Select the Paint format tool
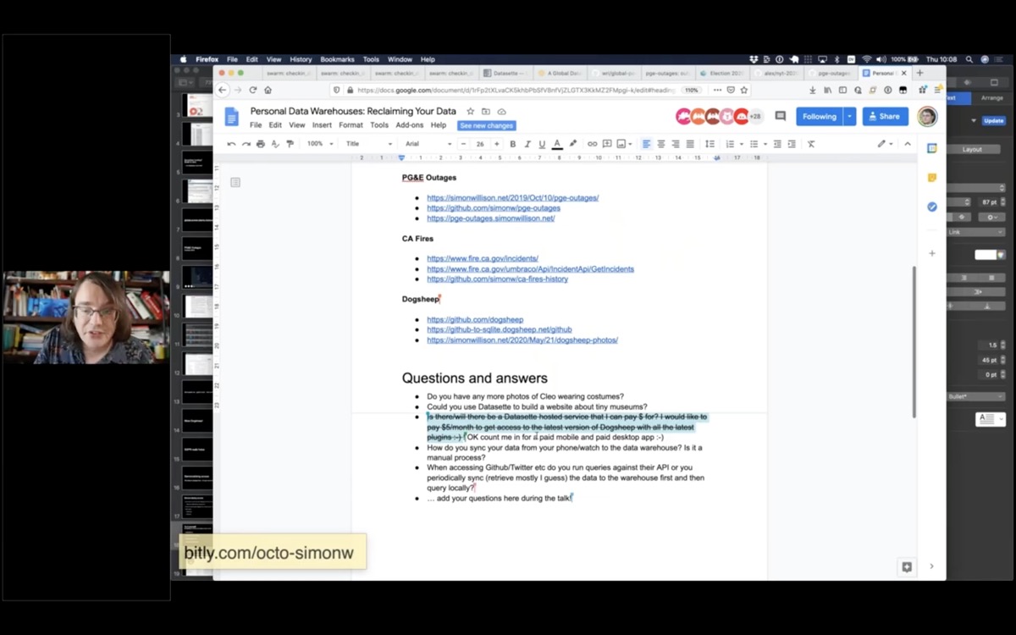 [290, 144]
